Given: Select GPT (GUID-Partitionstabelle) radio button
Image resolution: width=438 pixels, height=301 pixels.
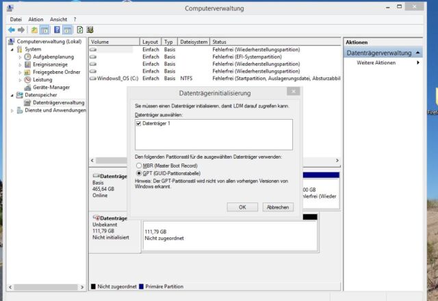Looking at the screenshot, I should coord(140,174).
